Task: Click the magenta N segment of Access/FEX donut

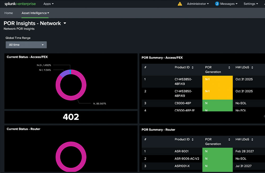Action: (x=71, y=98)
